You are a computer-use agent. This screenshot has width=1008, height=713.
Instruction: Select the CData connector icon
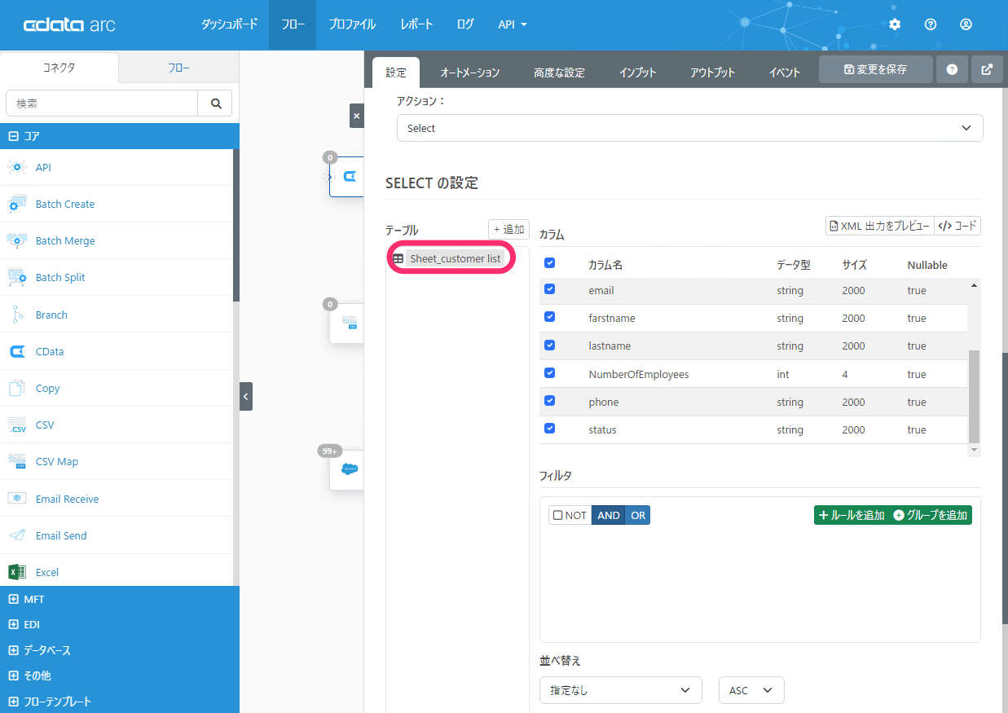[x=17, y=351]
